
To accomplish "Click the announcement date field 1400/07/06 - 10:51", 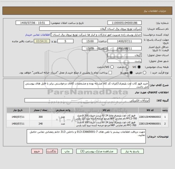I will [x=33, y=23].
